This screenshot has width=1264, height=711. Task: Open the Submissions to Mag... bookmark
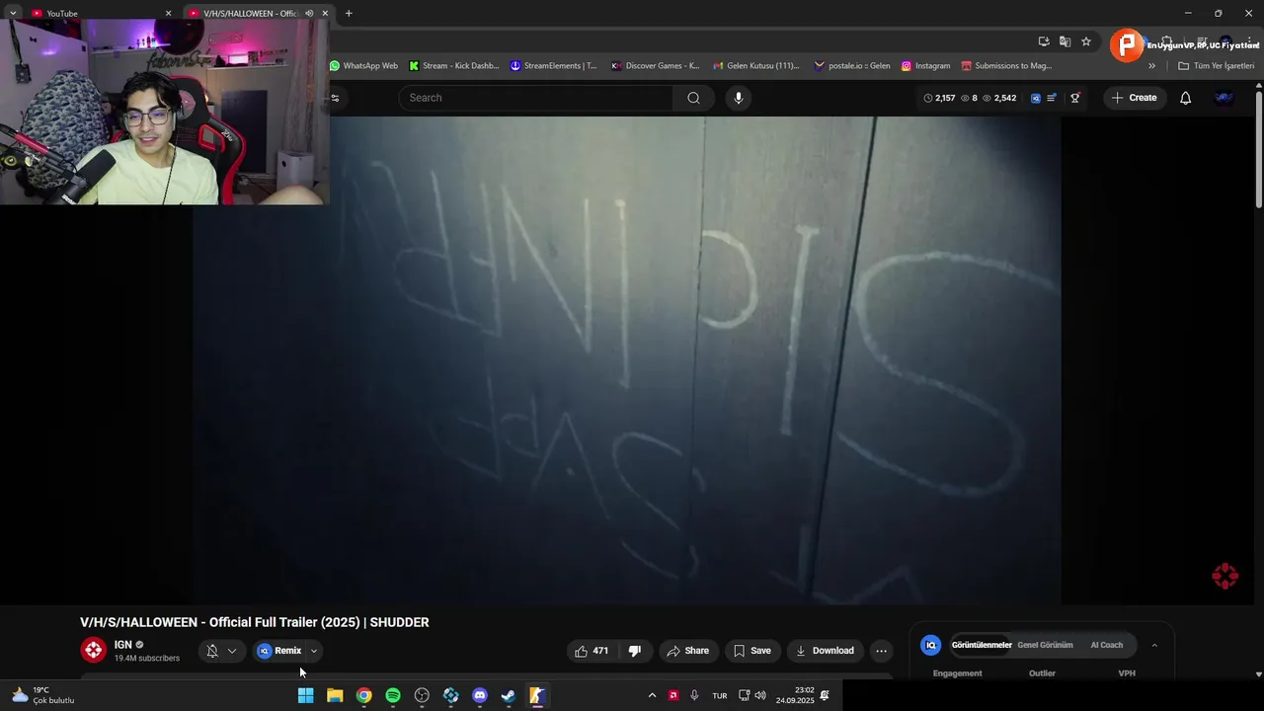1007,66
